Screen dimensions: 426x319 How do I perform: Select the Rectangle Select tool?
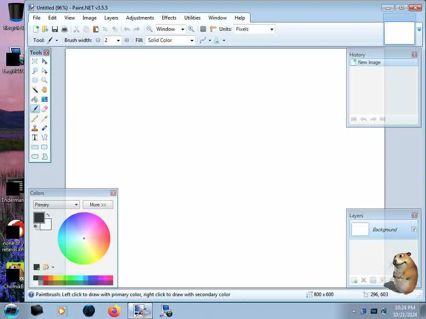pos(35,61)
